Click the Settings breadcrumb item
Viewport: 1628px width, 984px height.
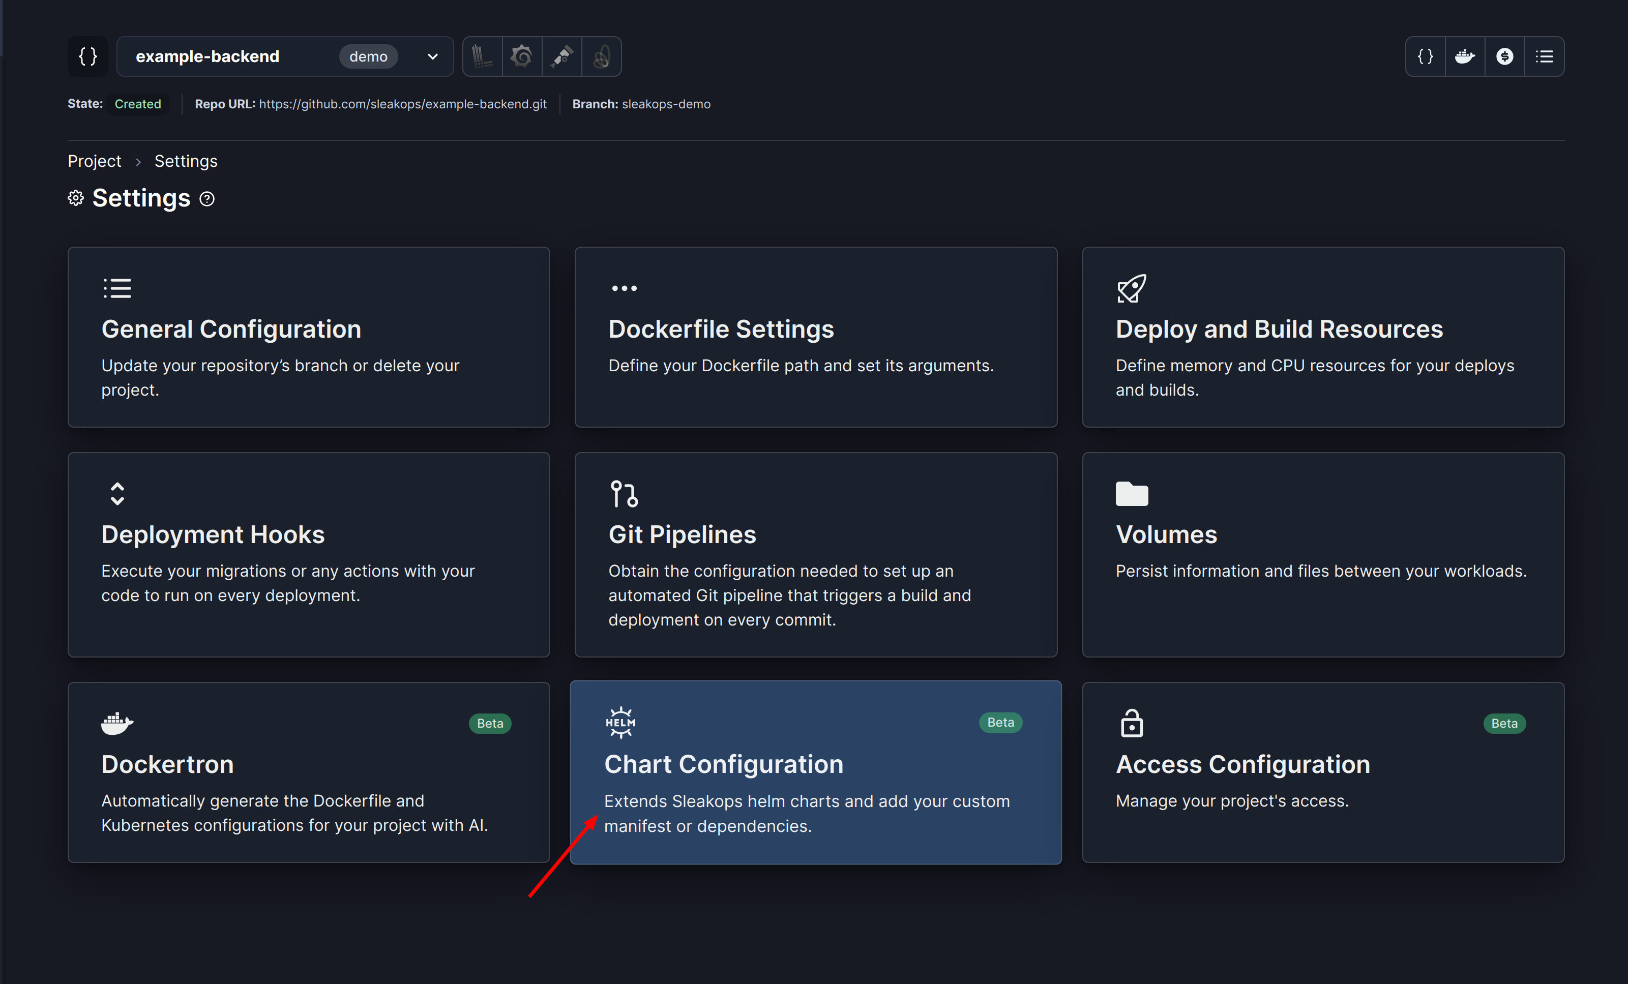186,161
